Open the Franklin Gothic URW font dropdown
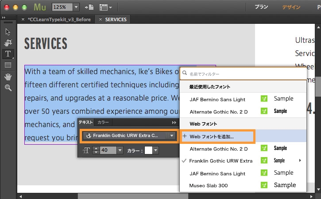Image resolution: width=321 pixels, height=199 pixels. (129, 135)
